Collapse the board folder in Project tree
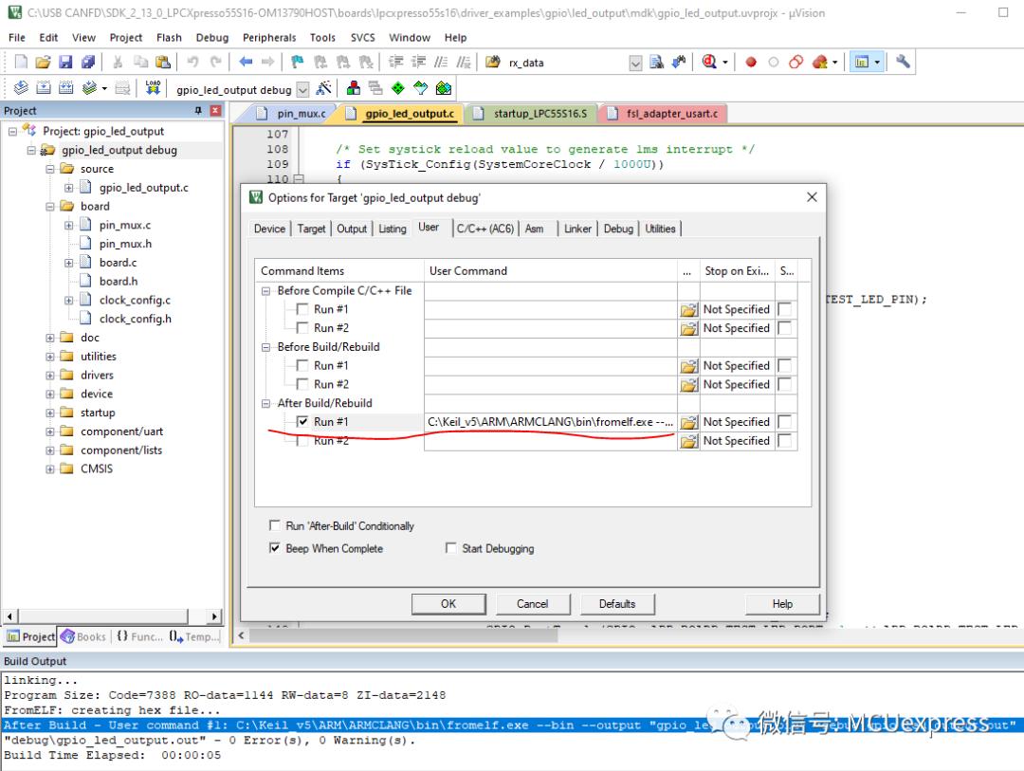This screenshot has width=1024, height=771. click(49, 207)
